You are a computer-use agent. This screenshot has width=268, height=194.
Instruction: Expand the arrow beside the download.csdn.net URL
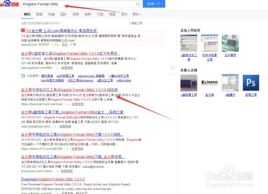pyautogui.click(x=68, y=104)
